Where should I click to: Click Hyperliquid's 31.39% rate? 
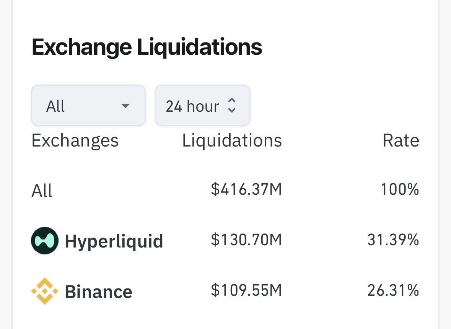(393, 240)
